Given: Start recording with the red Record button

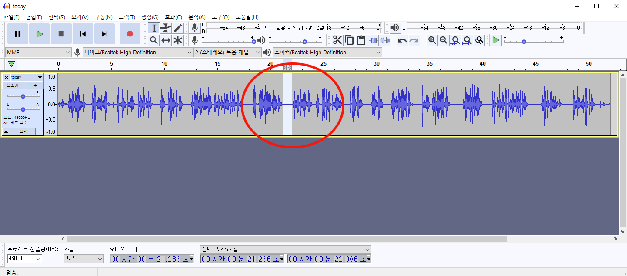Looking at the screenshot, I should point(130,34).
